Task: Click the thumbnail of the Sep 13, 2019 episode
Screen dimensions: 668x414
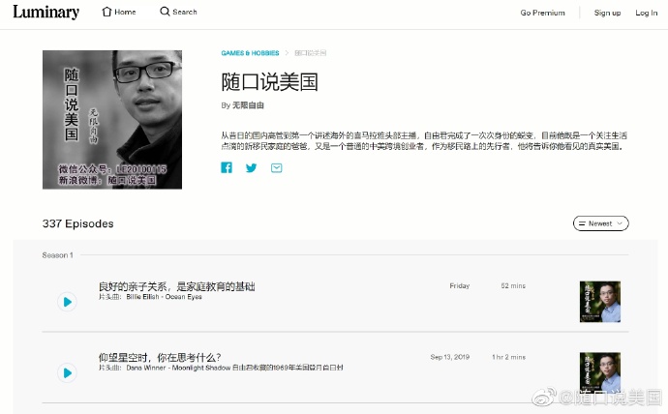Action: (x=600, y=372)
